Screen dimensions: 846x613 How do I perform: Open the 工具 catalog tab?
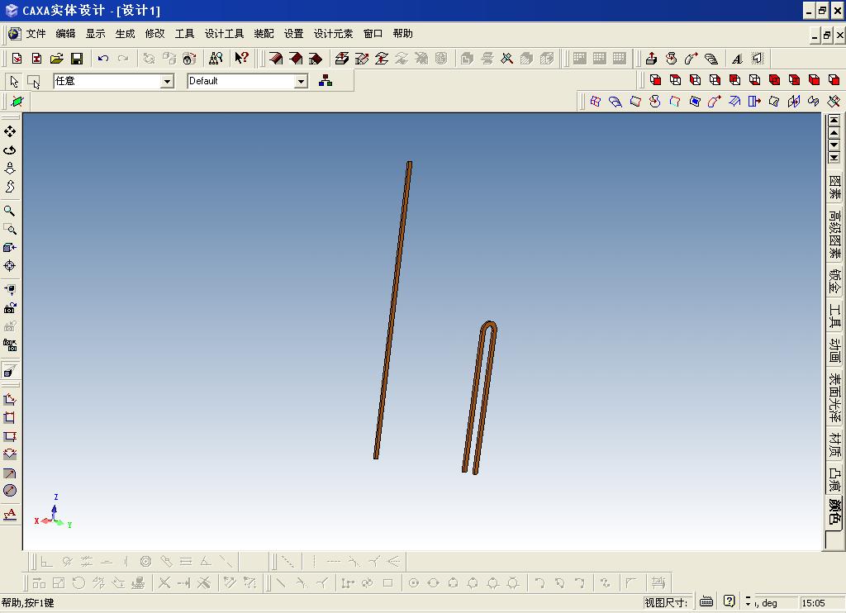click(x=834, y=316)
